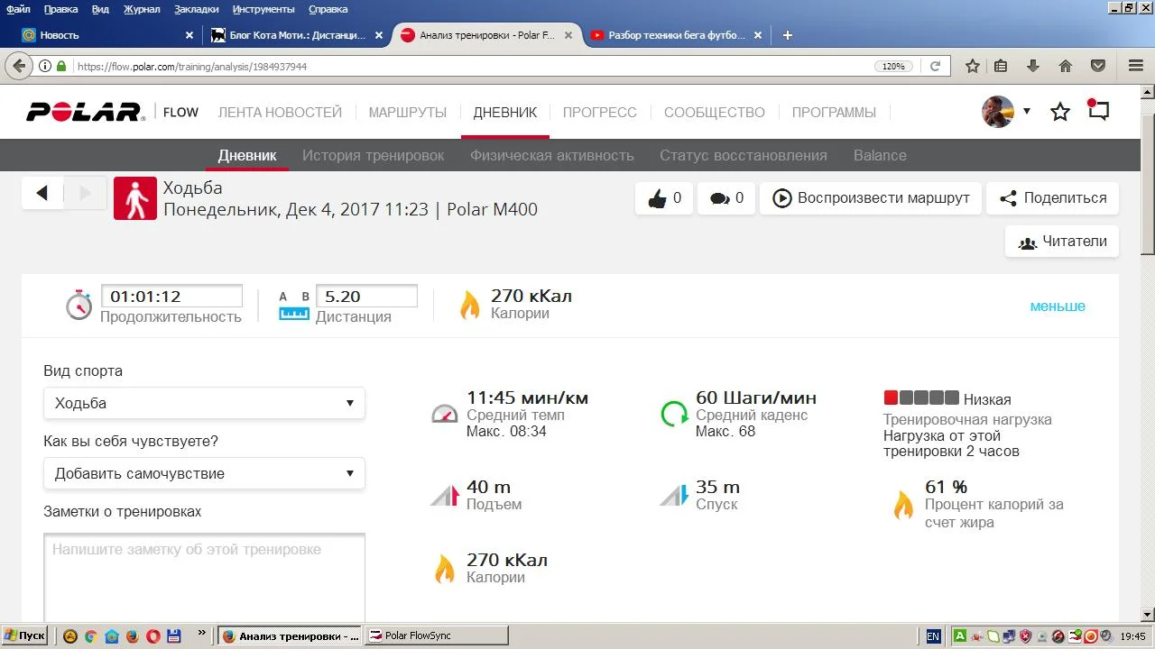Switch to История тренировок subtab
The height and width of the screenshot is (649, 1155).
373,155
